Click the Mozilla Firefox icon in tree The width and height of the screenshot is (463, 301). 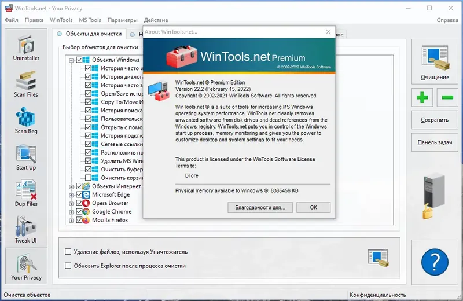pyautogui.click(x=86, y=220)
